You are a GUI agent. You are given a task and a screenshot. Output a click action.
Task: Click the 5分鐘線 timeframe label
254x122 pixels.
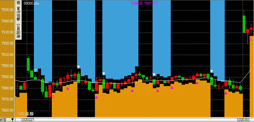26,114
